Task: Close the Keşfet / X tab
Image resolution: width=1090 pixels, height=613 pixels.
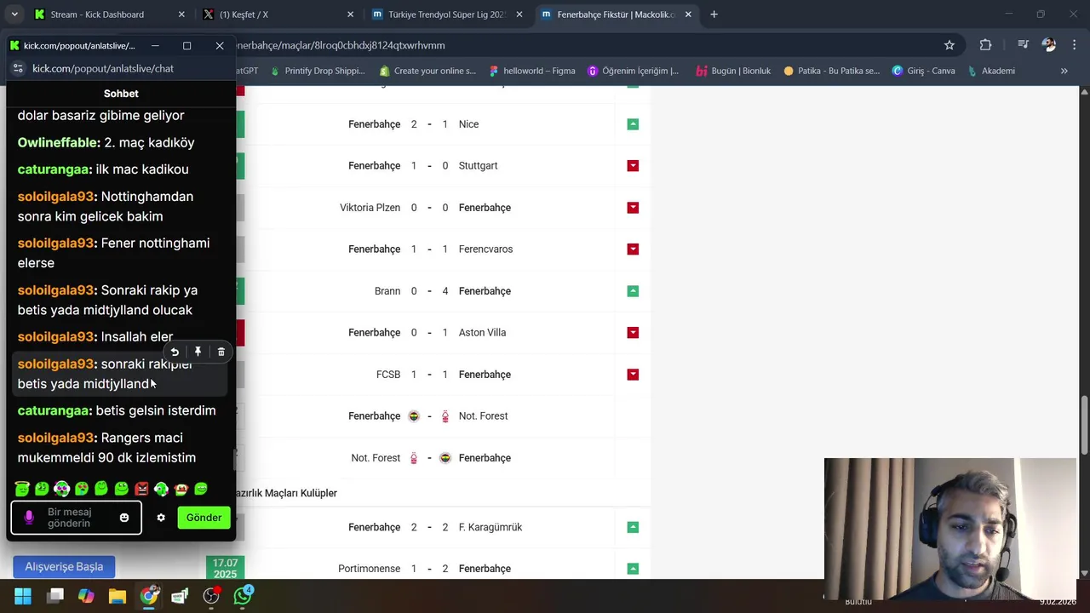Action: coord(351,14)
